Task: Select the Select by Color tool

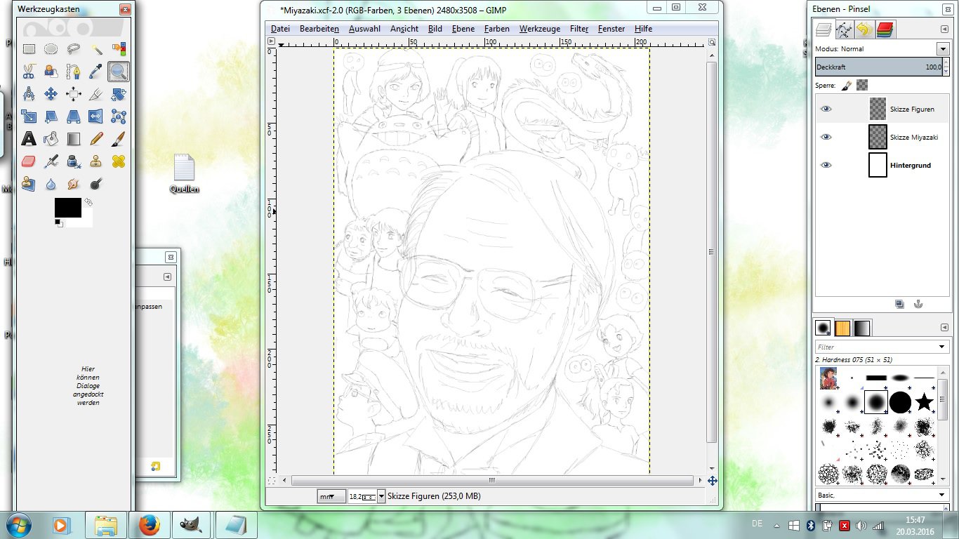Action: point(119,49)
